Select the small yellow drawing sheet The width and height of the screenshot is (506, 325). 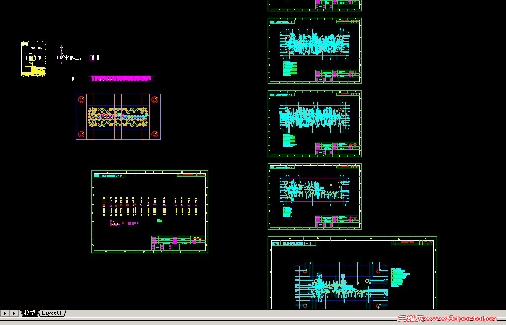click(33, 59)
